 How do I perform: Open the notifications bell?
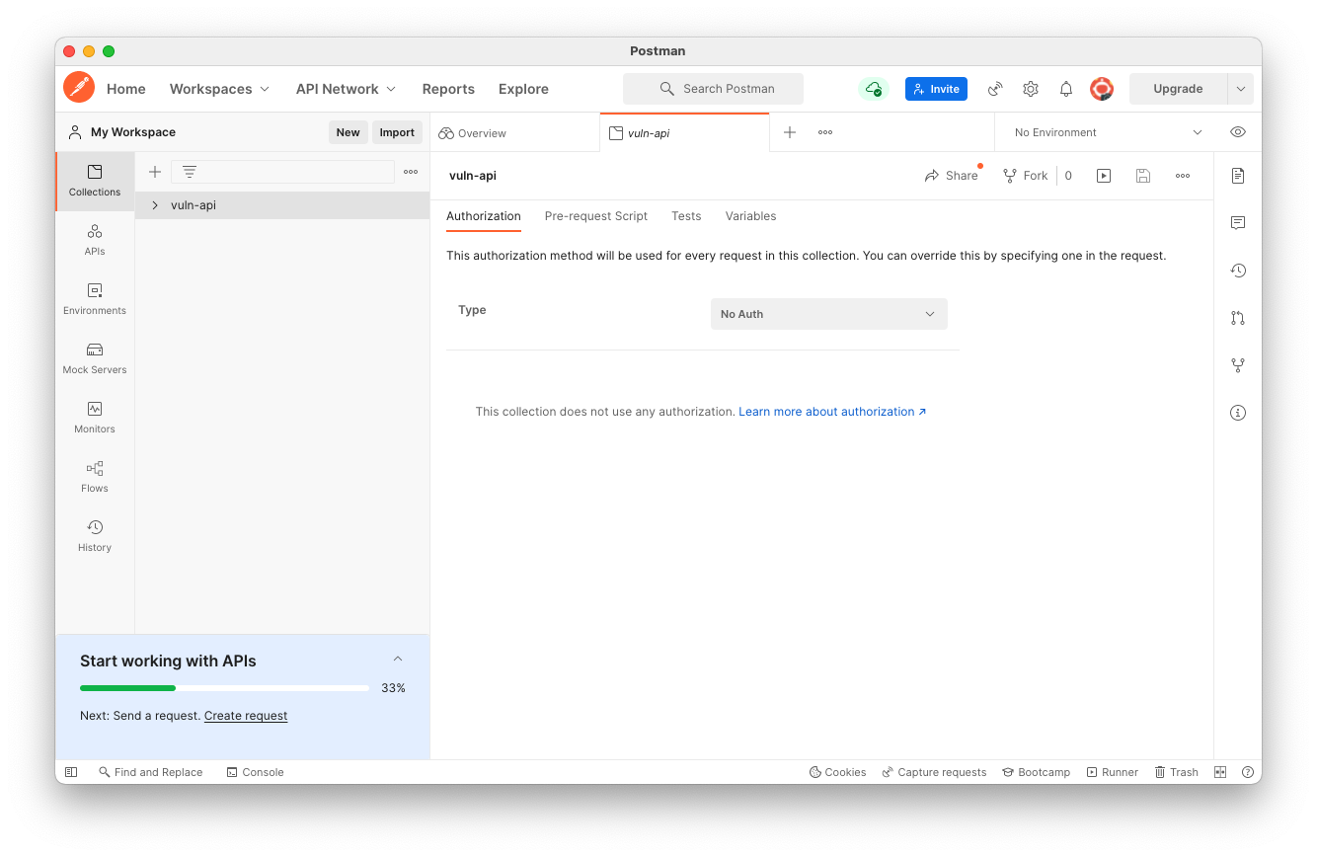point(1066,89)
